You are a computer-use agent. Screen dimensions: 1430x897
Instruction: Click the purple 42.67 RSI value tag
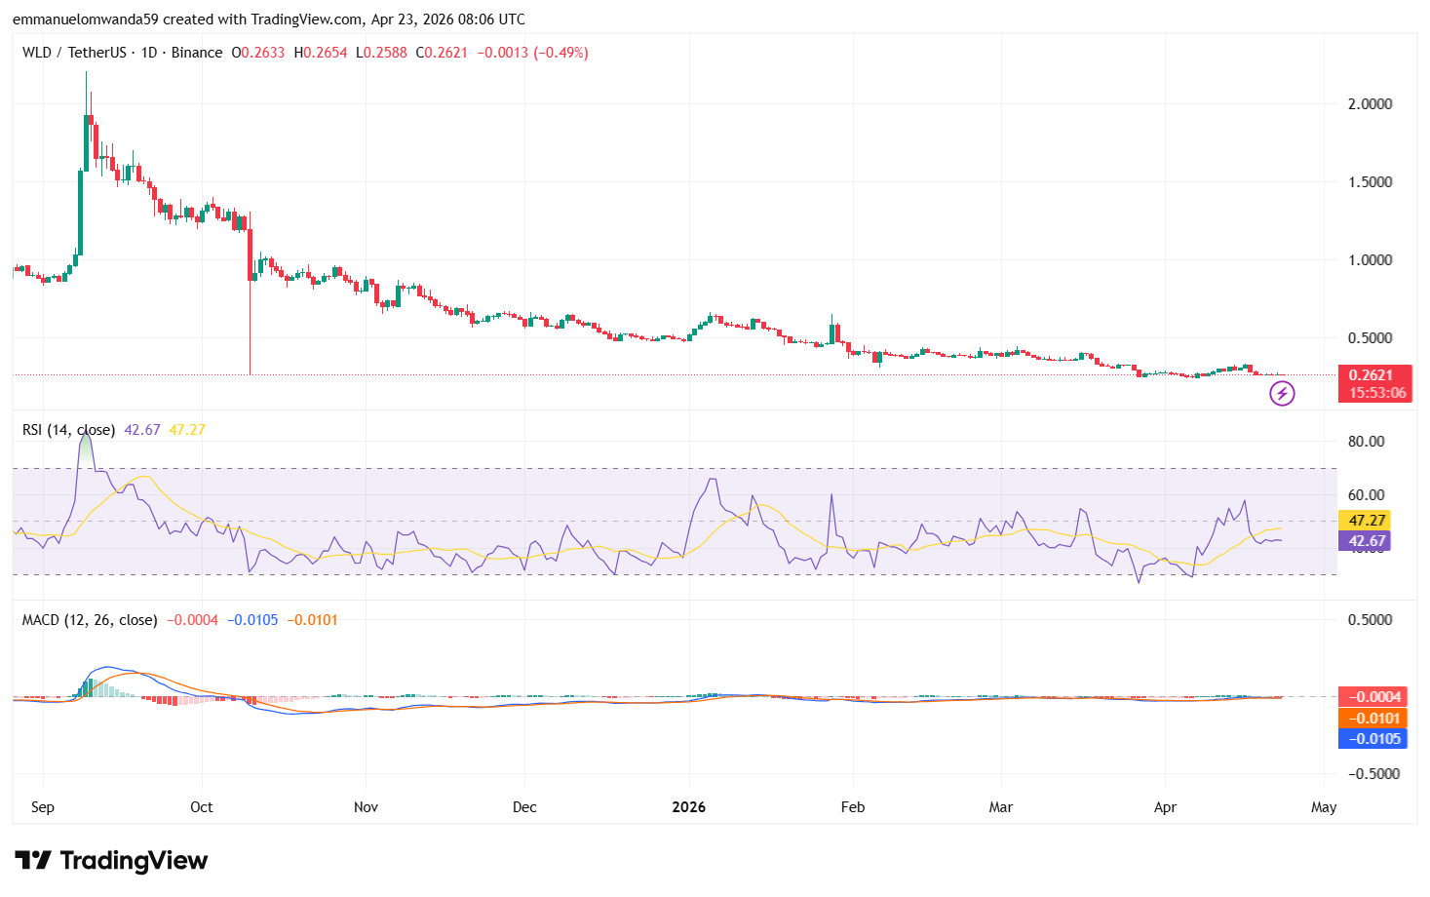(x=1367, y=540)
